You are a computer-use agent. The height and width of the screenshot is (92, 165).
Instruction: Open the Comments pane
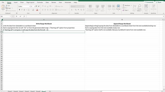[x=149, y=2]
